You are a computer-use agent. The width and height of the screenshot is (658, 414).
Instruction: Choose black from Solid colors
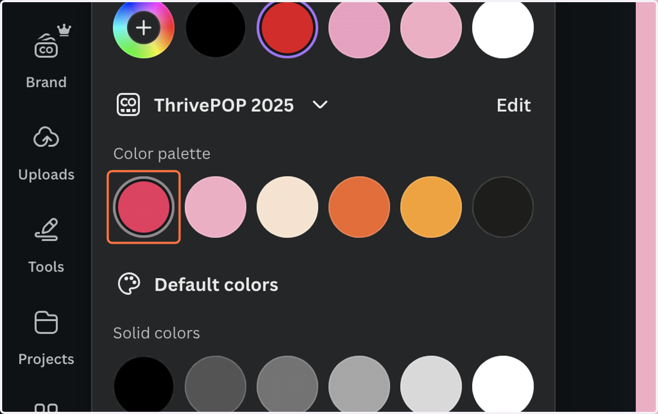click(144, 384)
